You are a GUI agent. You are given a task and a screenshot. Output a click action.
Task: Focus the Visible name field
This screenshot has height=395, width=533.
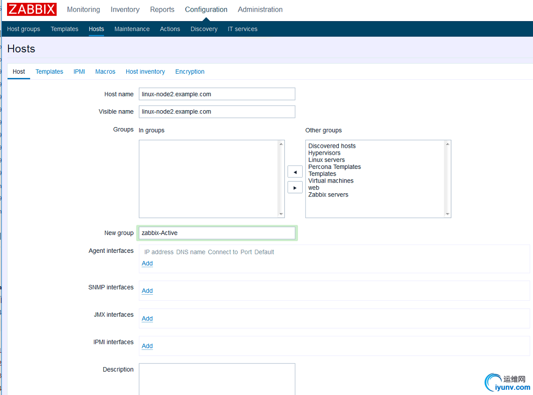[x=217, y=112]
